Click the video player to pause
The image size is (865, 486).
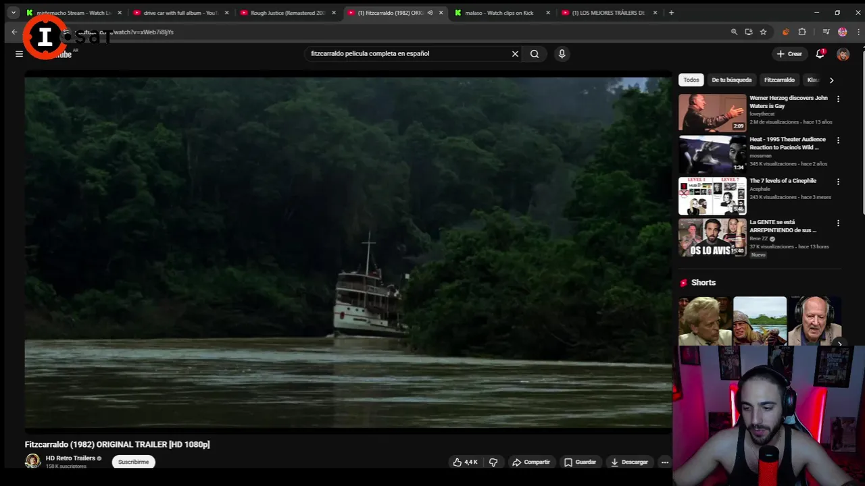pyautogui.click(x=348, y=252)
